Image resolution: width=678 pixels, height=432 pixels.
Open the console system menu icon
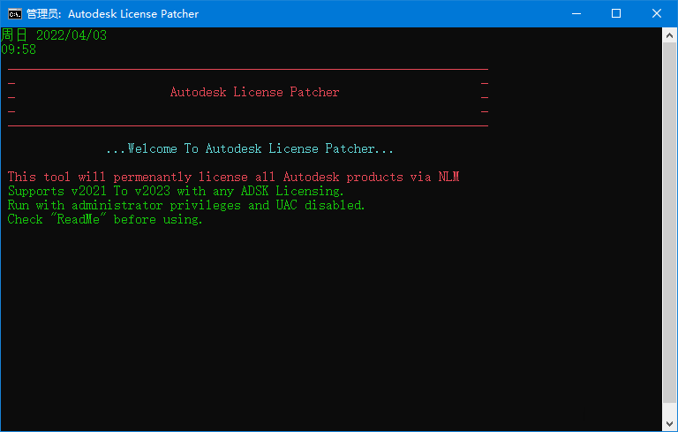14,13
